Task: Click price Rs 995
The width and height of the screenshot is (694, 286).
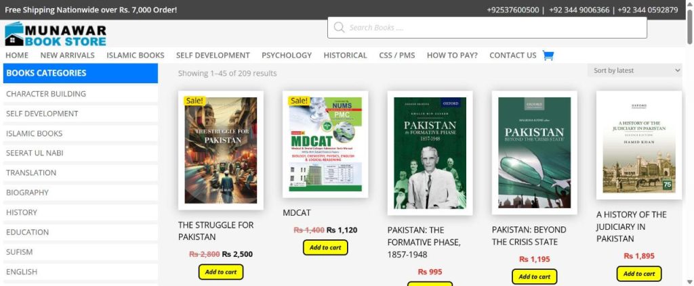Action: [x=430, y=272]
